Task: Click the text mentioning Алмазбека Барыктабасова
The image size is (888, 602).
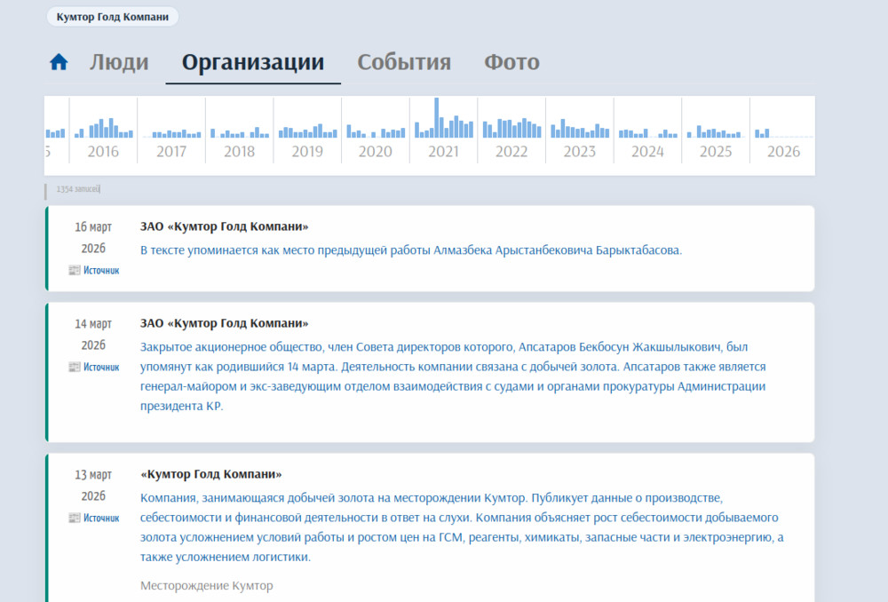Action: [410, 250]
